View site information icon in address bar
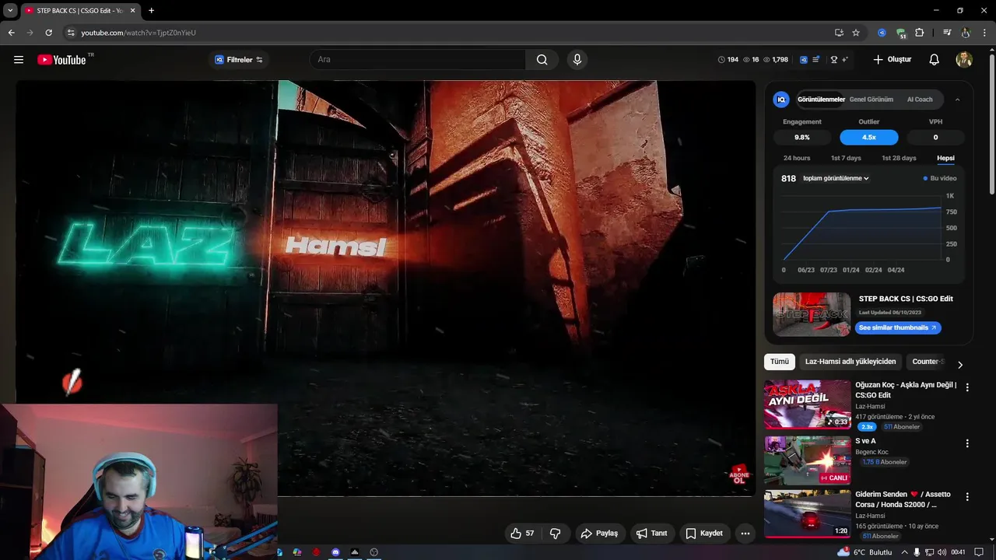Image resolution: width=996 pixels, height=560 pixels. [x=70, y=33]
